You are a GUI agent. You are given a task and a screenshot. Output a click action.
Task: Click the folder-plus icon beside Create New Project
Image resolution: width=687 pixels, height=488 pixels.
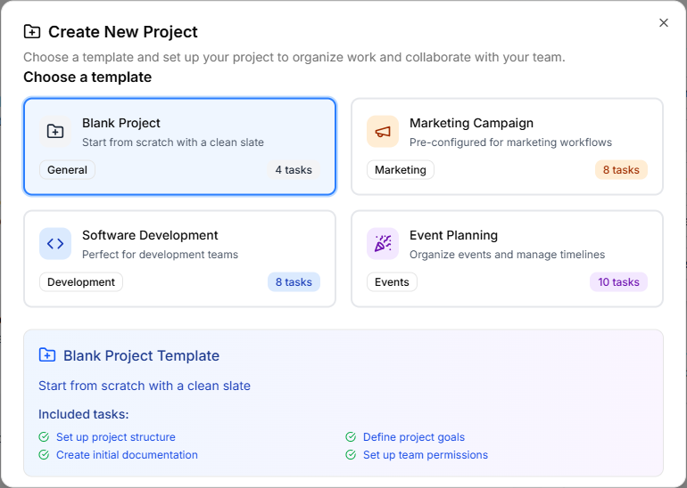coord(32,32)
